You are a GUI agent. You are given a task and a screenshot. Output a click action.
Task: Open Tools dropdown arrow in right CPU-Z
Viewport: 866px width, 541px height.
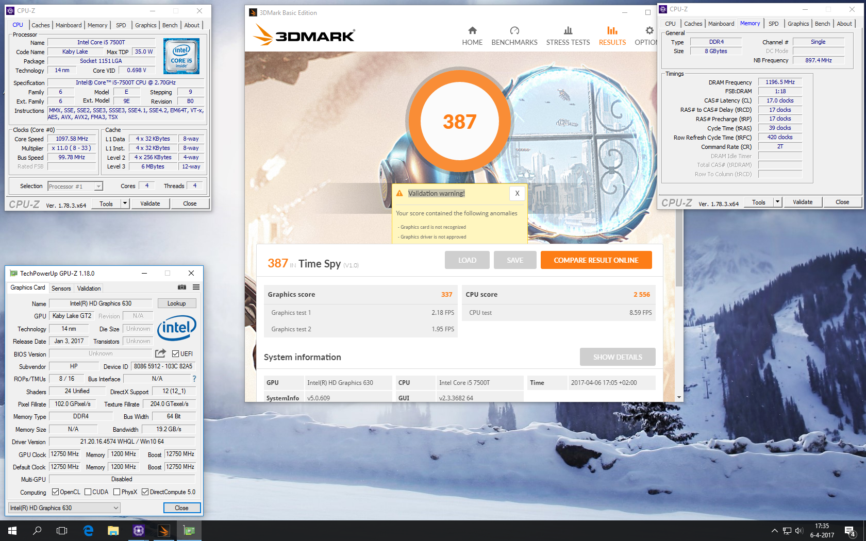click(x=777, y=202)
